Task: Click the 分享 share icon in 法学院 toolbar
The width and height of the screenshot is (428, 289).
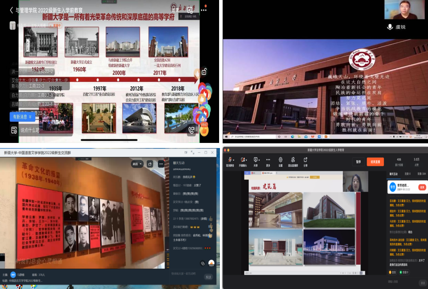Action: [x=305, y=162]
